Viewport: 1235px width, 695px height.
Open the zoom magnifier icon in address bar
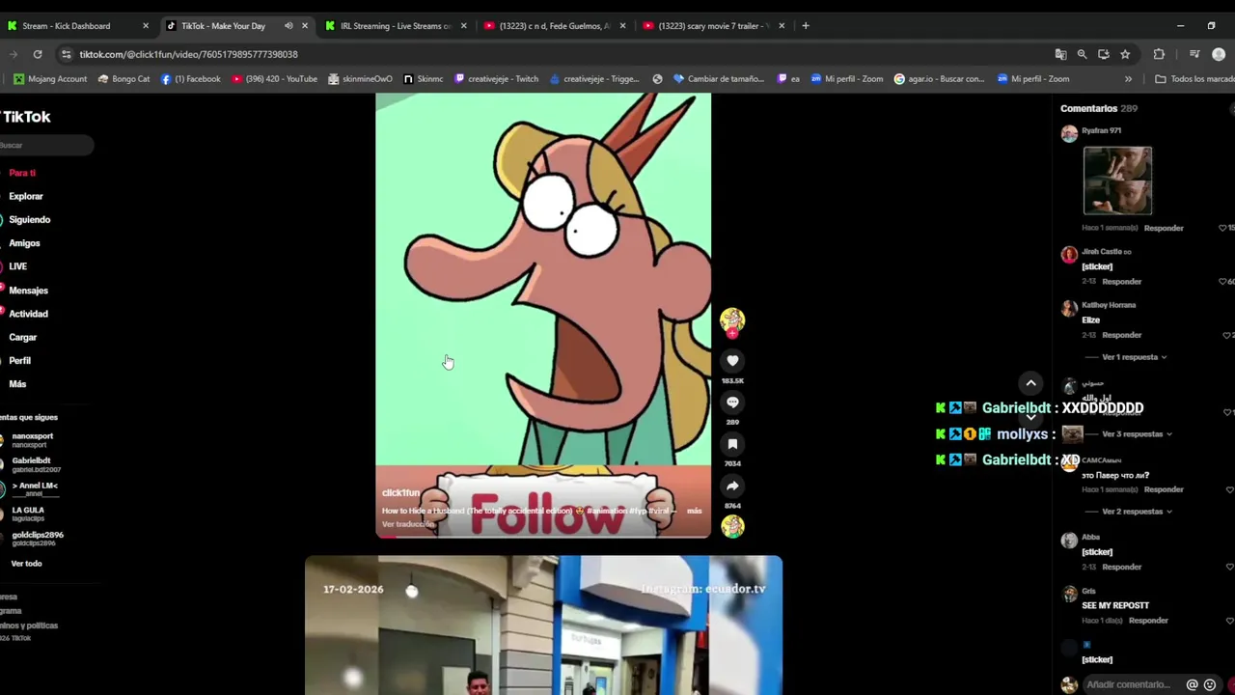(1082, 54)
